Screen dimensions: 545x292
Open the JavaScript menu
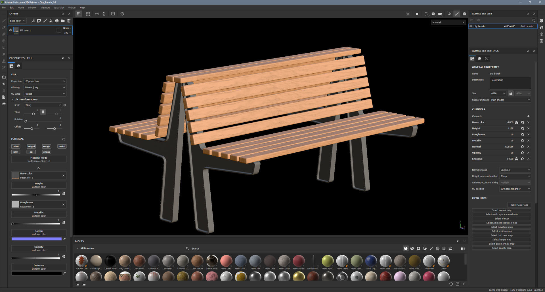coord(59,8)
